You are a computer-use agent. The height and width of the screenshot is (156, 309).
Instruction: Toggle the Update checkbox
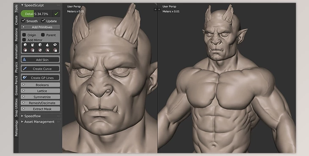click(43, 20)
